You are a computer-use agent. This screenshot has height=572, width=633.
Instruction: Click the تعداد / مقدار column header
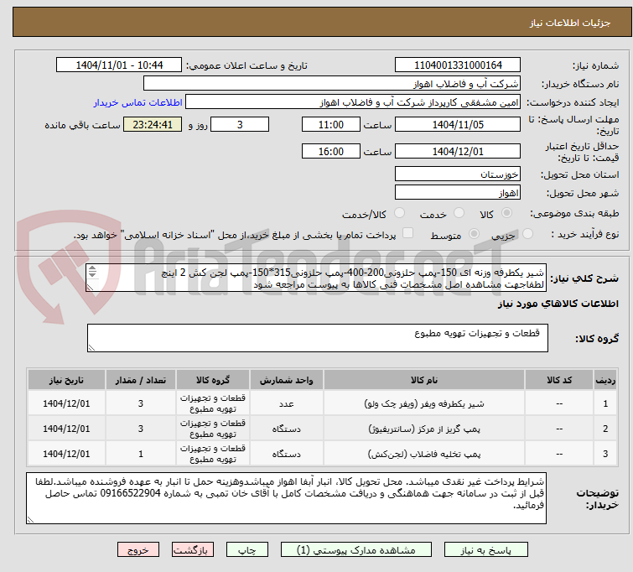(141, 380)
